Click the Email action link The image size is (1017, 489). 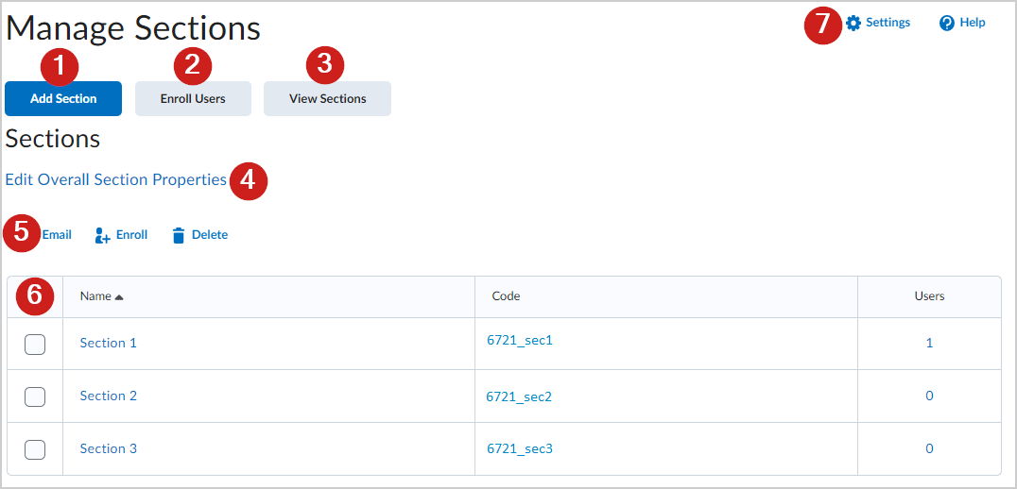(x=57, y=235)
